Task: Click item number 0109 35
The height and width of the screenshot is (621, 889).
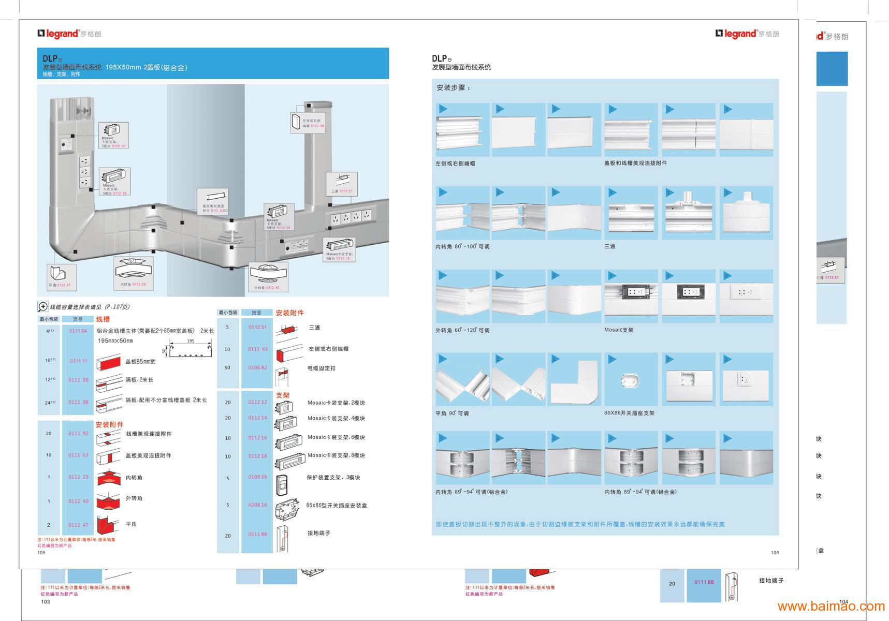Action: pyautogui.click(x=257, y=477)
